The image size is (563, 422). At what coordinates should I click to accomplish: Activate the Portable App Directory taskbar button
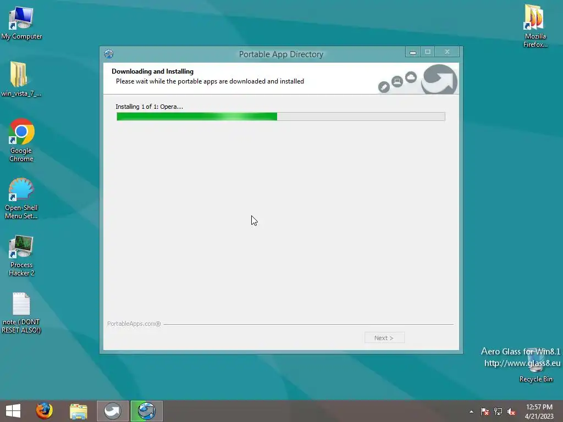(x=146, y=411)
